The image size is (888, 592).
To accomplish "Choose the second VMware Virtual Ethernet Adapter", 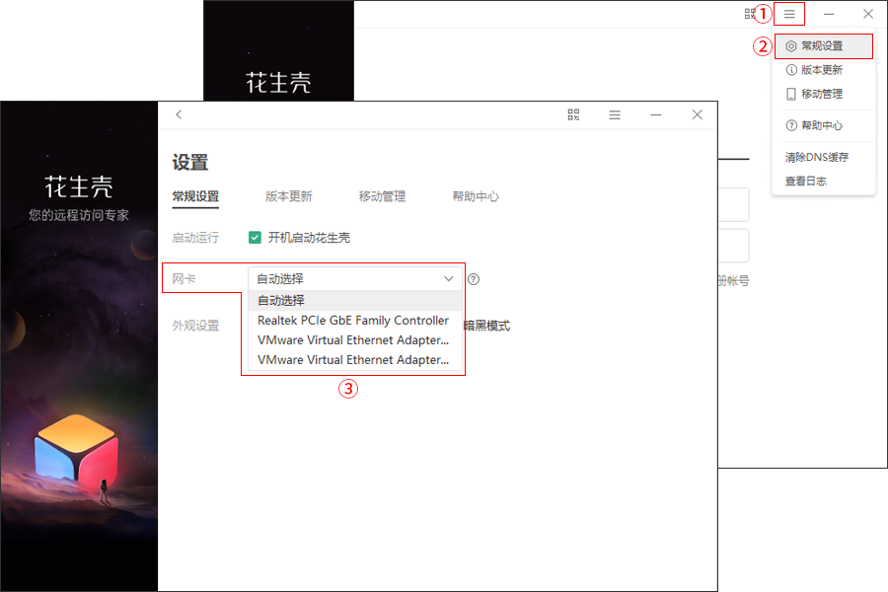I will click(355, 360).
